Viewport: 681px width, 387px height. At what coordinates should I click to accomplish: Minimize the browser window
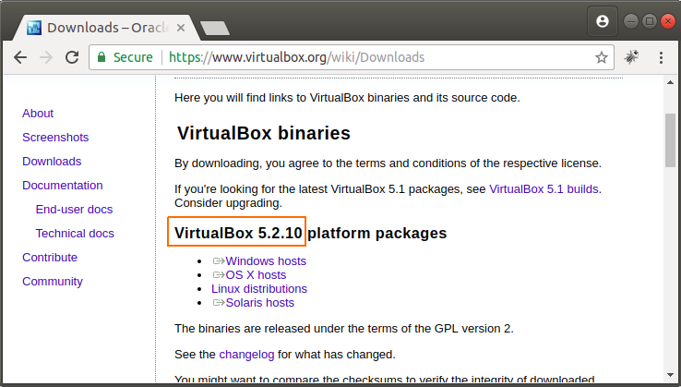(x=630, y=21)
